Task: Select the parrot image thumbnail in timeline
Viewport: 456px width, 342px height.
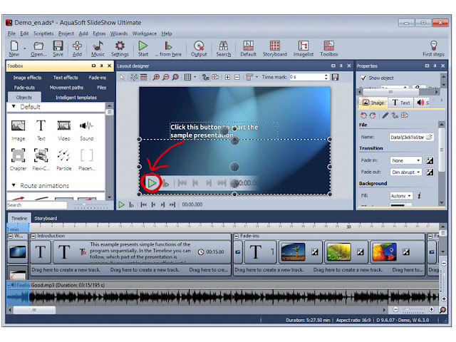Action: (x=385, y=252)
